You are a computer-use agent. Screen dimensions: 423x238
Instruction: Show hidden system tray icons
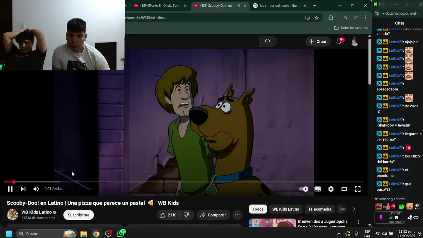point(339,234)
